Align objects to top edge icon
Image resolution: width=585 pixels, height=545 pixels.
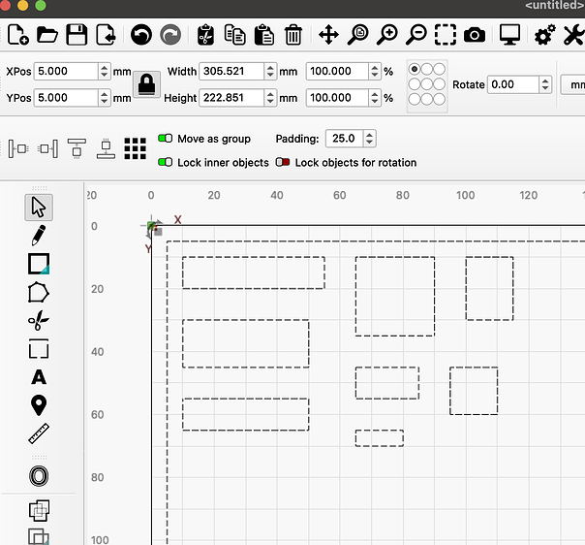(x=77, y=148)
